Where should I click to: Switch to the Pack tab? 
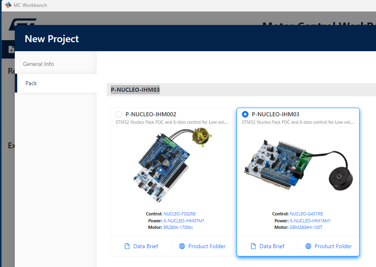pos(31,83)
